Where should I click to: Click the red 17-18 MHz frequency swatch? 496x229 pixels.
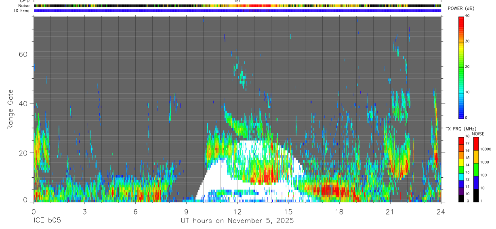(x=461, y=141)
